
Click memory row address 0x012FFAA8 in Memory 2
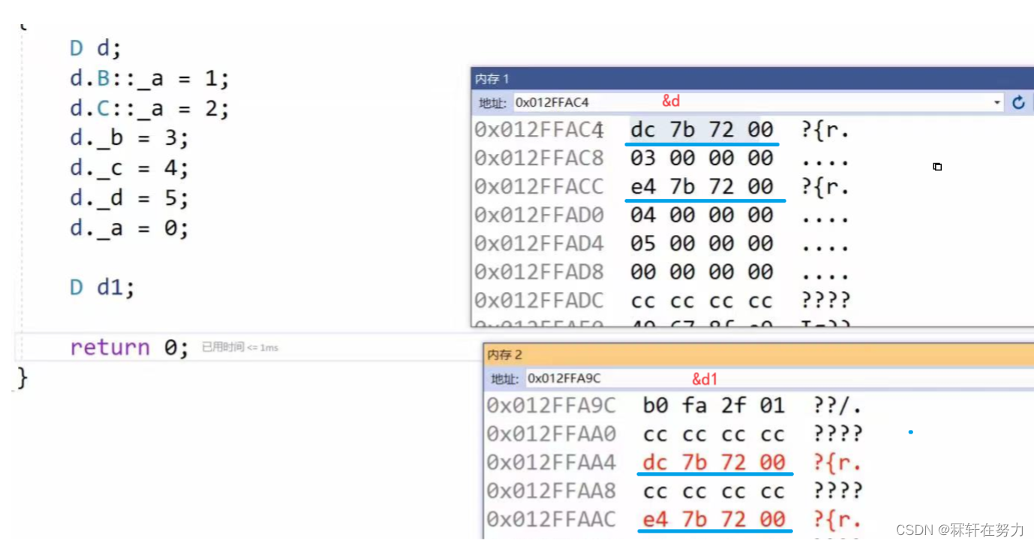pyautogui.click(x=551, y=491)
